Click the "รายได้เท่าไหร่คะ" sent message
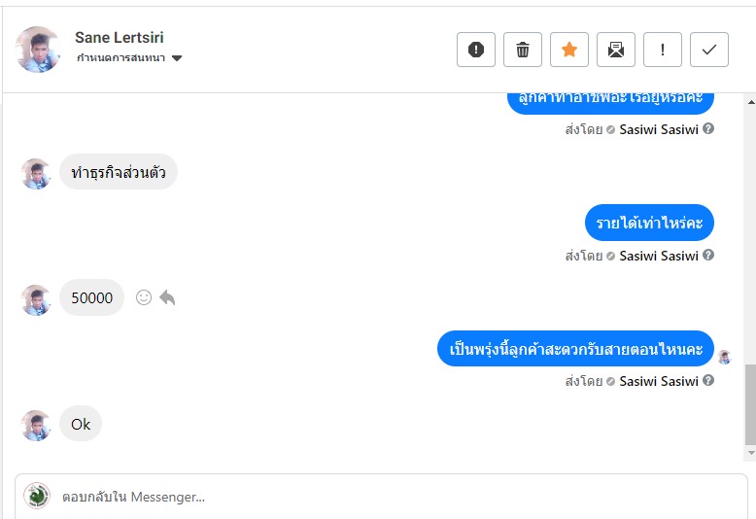The height and width of the screenshot is (519, 756). pyautogui.click(x=650, y=224)
